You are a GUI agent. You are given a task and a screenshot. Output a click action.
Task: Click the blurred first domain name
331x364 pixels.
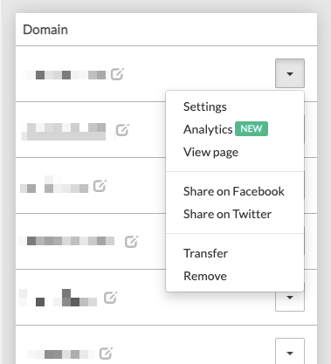coord(64,75)
